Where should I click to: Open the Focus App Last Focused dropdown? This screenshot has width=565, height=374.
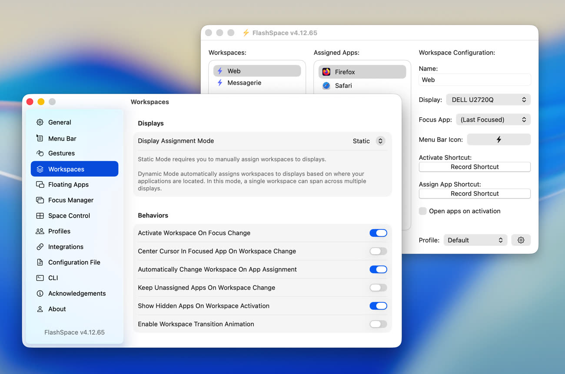tap(493, 120)
